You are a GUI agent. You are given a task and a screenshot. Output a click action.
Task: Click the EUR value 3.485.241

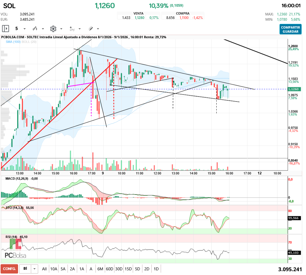click(x=27, y=19)
